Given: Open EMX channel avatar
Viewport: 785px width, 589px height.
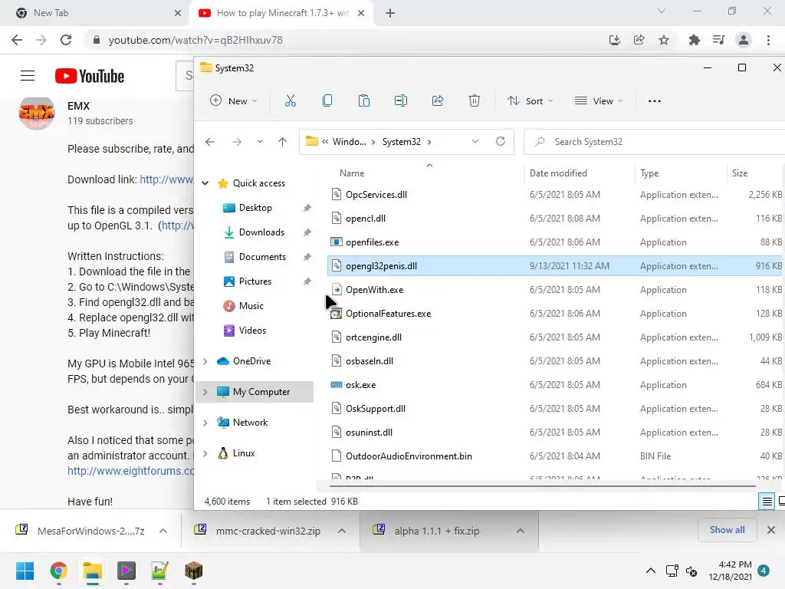Looking at the screenshot, I should (37, 114).
